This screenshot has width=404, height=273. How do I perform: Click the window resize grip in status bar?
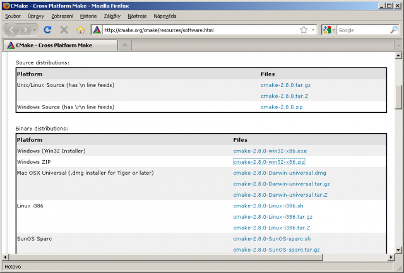(399, 268)
